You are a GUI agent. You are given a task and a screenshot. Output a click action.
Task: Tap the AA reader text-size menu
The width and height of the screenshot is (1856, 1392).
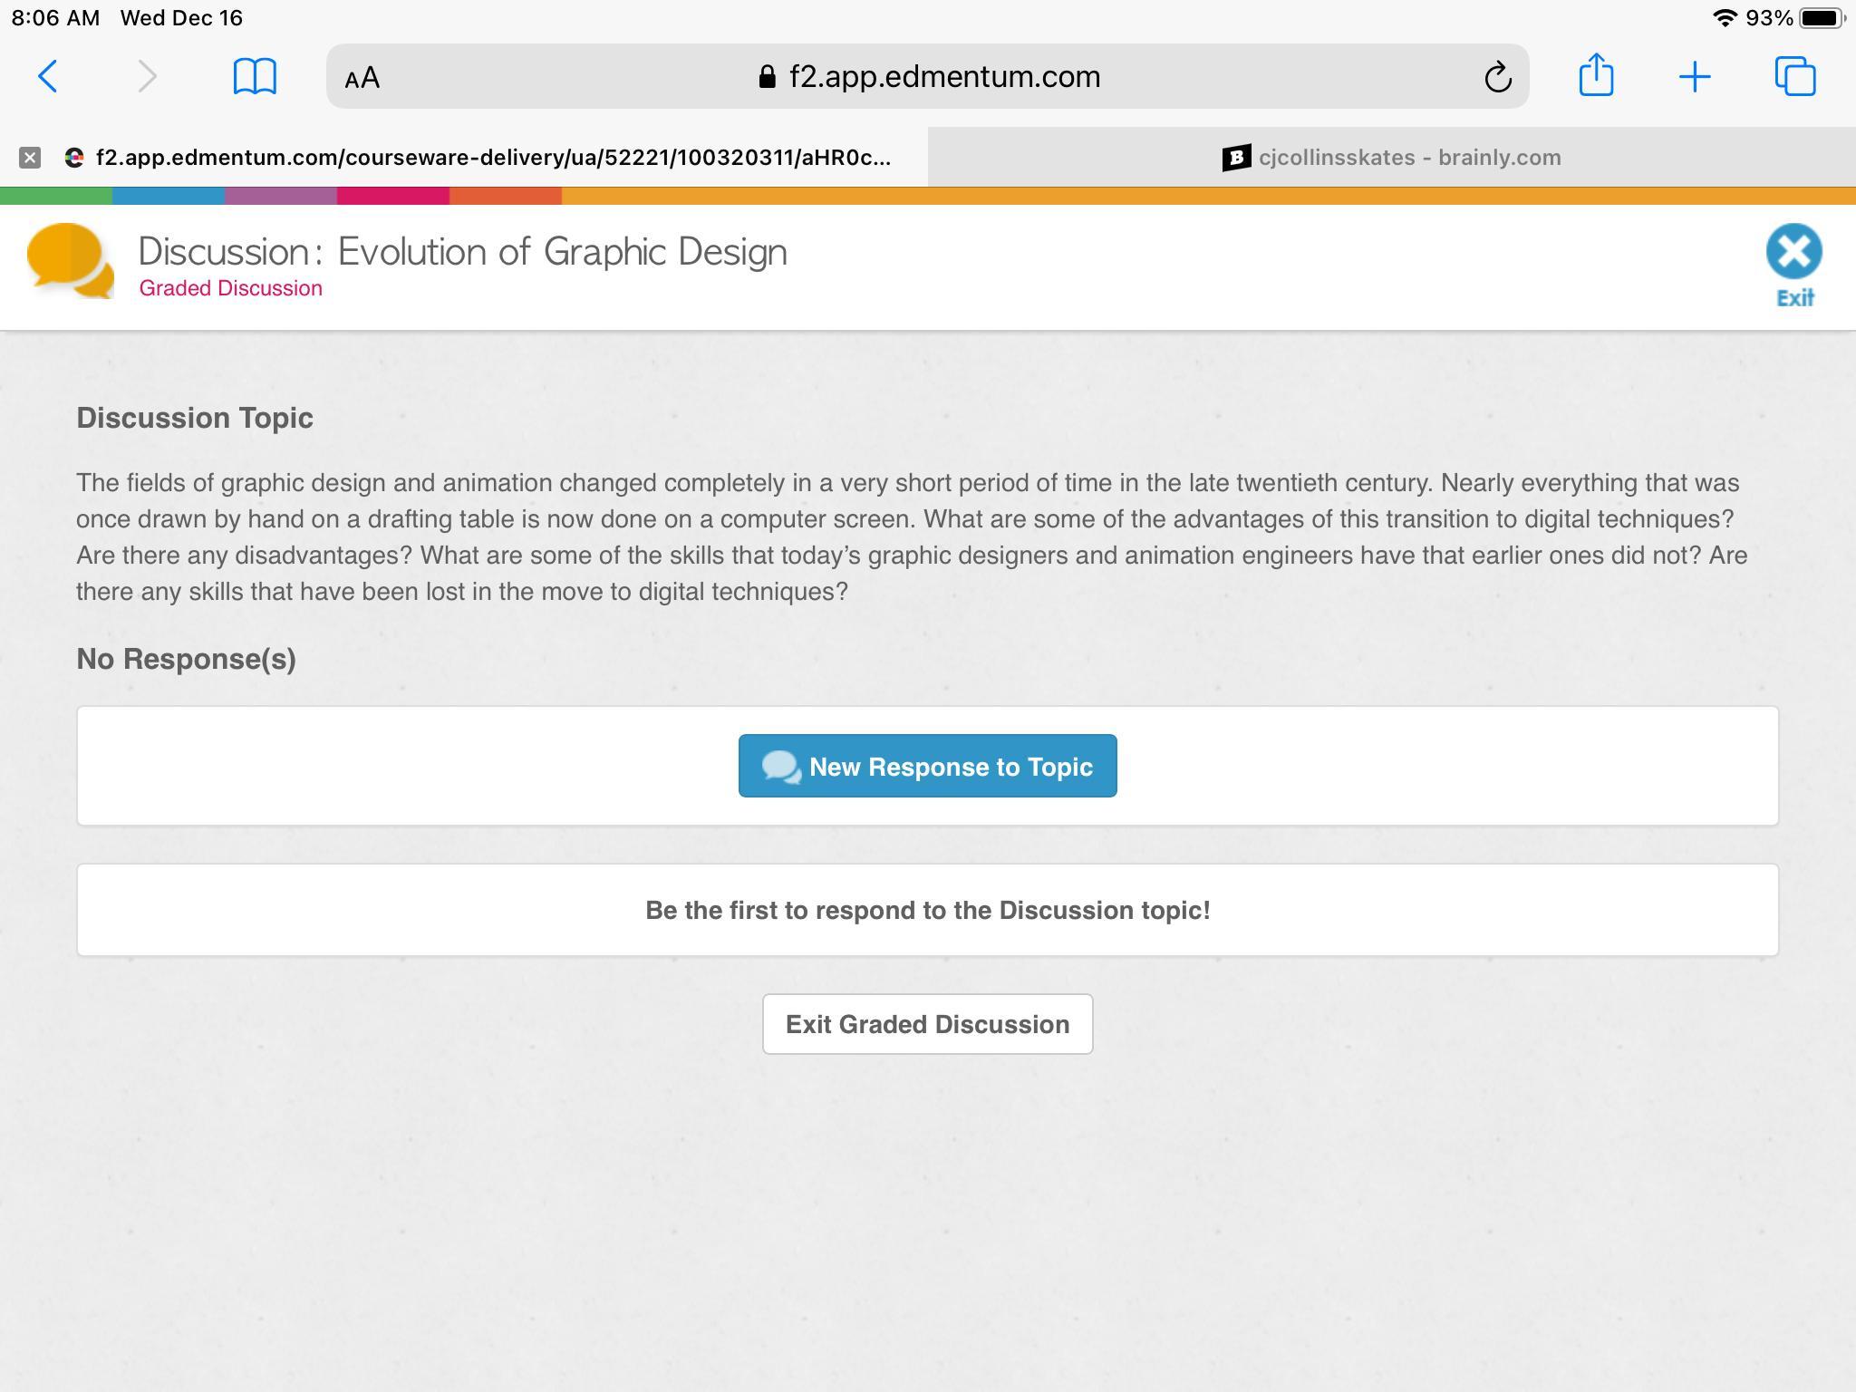(x=362, y=78)
